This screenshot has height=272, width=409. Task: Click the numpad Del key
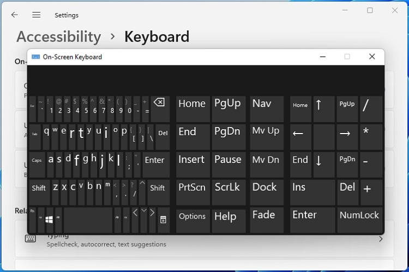coord(347,192)
